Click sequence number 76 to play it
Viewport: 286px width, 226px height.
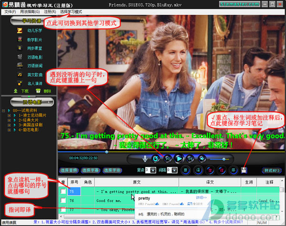tap(74, 200)
